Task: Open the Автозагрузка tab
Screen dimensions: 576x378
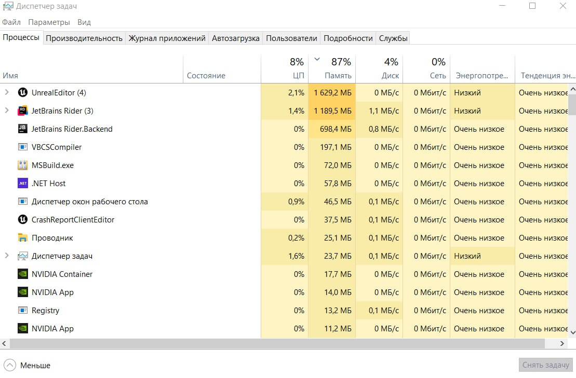Action: 236,38
